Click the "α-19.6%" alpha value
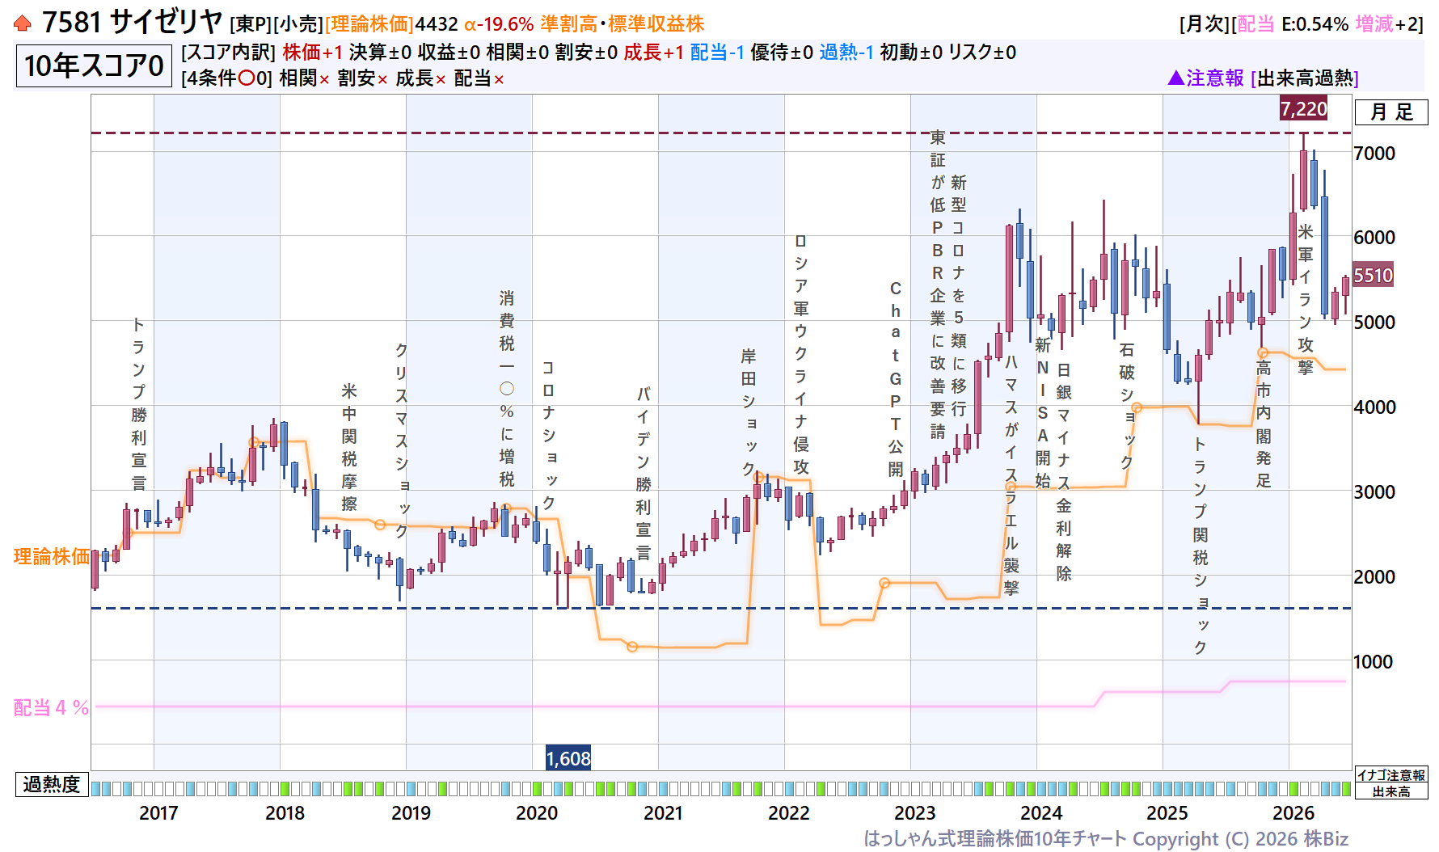The width and height of the screenshot is (1439, 852). click(x=499, y=24)
